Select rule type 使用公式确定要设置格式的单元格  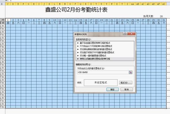pyautogui.click(x=105, y=59)
